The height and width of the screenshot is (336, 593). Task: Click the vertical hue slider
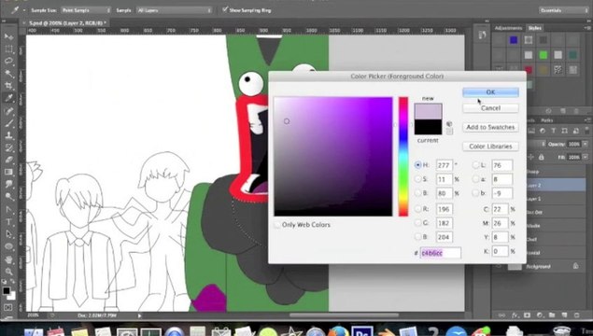coord(403,157)
